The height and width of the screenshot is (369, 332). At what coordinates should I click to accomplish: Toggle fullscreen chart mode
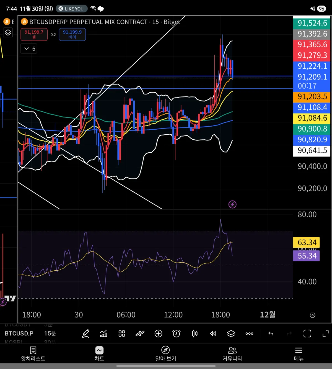pos(326,334)
